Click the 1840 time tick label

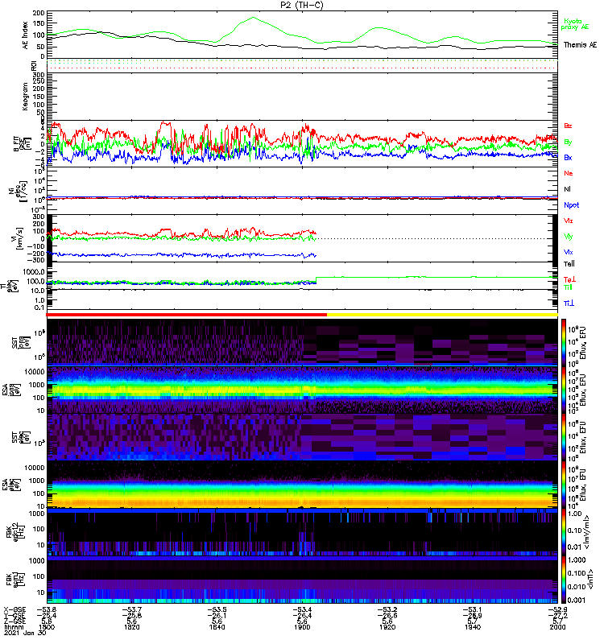coord(217,627)
